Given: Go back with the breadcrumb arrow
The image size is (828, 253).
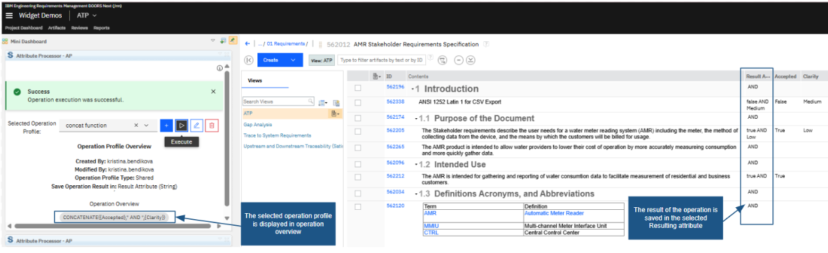Looking at the screenshot, I should pos(247,44).
